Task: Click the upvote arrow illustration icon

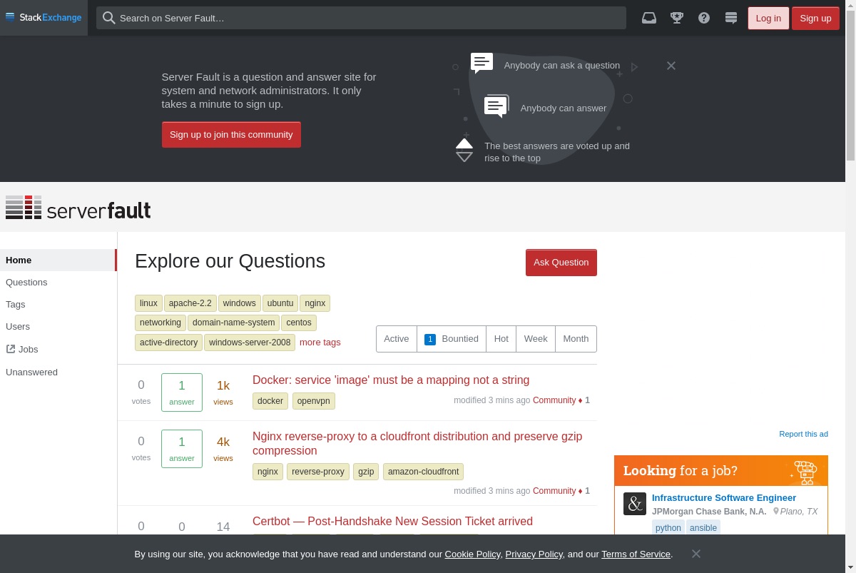Action: coord(464,143)
